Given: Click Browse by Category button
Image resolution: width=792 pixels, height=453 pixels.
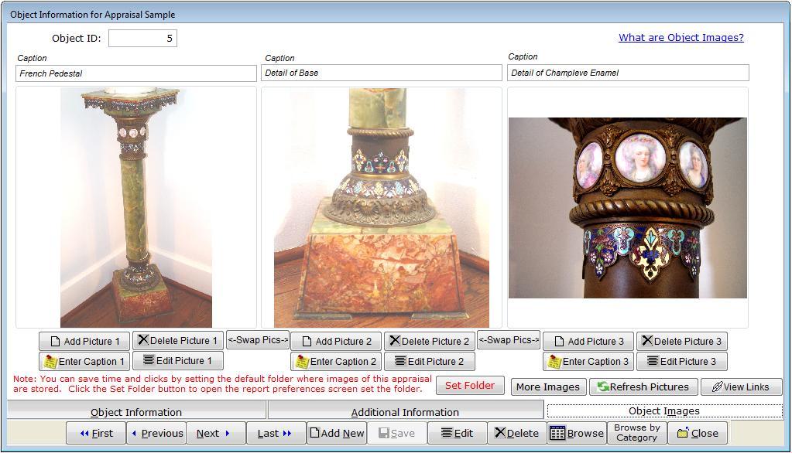Looking at the screenshot, I should [637, 433].
